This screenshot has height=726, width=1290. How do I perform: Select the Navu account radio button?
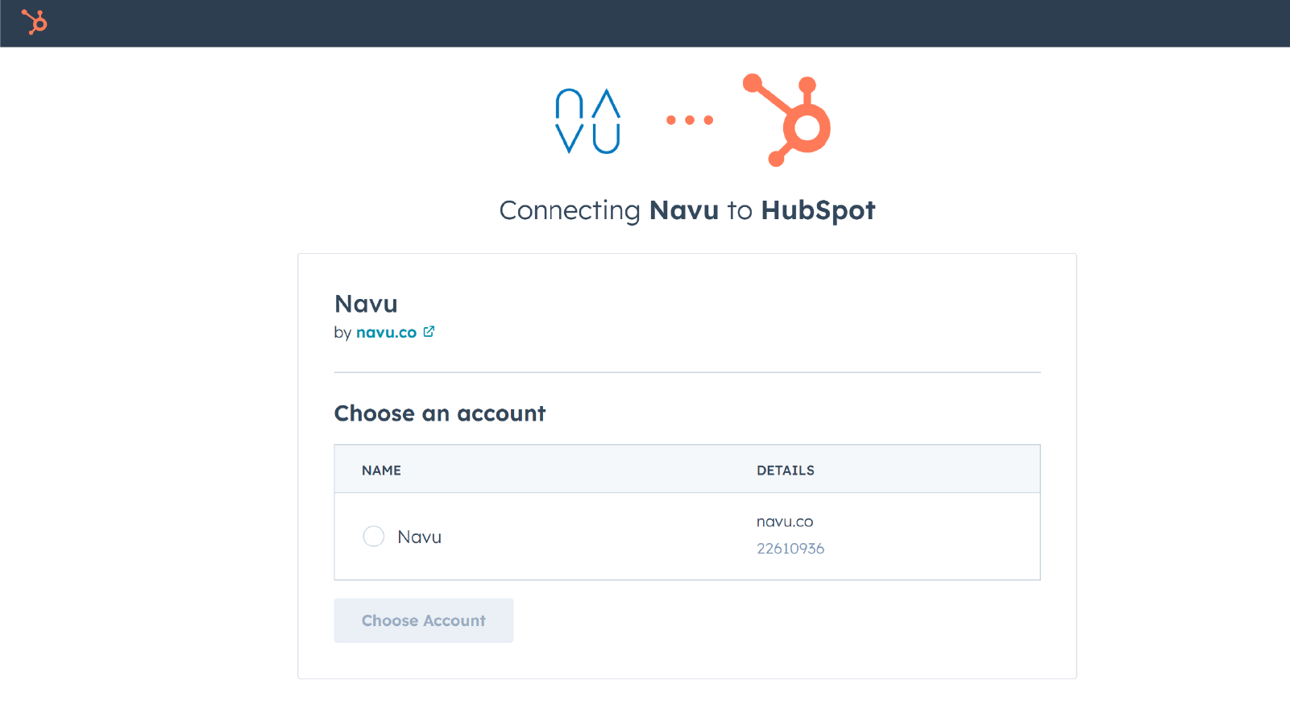tap(373, 537)
